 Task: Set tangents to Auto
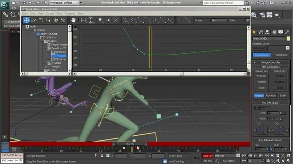pos(125,20)
